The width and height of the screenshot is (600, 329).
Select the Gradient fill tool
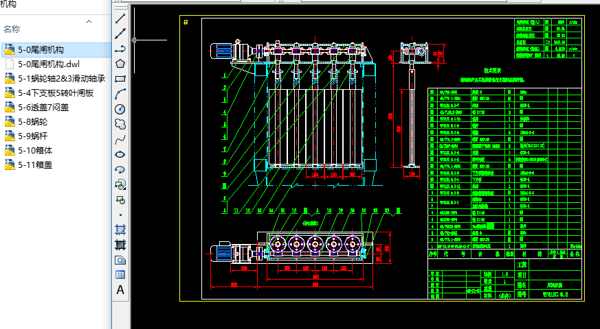tap(120, 245)
